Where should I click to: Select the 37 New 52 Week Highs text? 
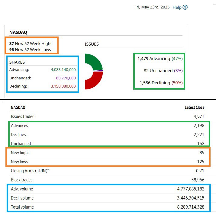(x=31, y=44)
